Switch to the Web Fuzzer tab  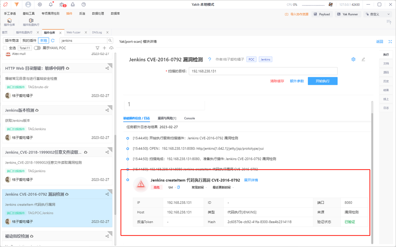[x=73, y=32]
